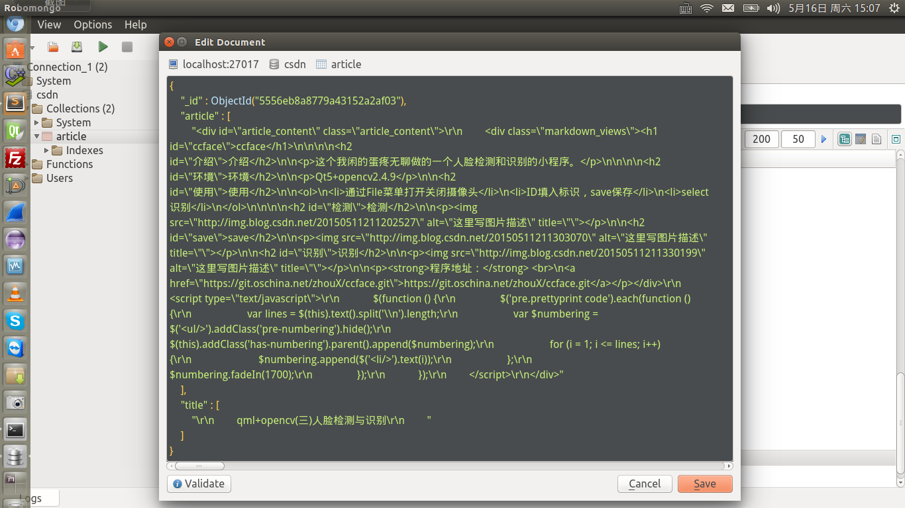Open the View menu
The width and height of the screenshot is (905, 508).
click(x=49, y=24)
